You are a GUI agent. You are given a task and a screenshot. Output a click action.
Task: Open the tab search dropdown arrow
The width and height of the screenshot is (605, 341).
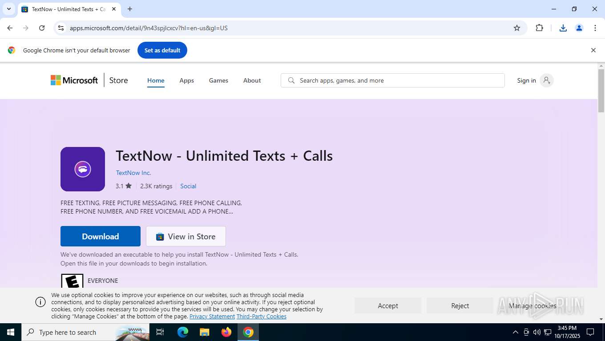point(8,9)
